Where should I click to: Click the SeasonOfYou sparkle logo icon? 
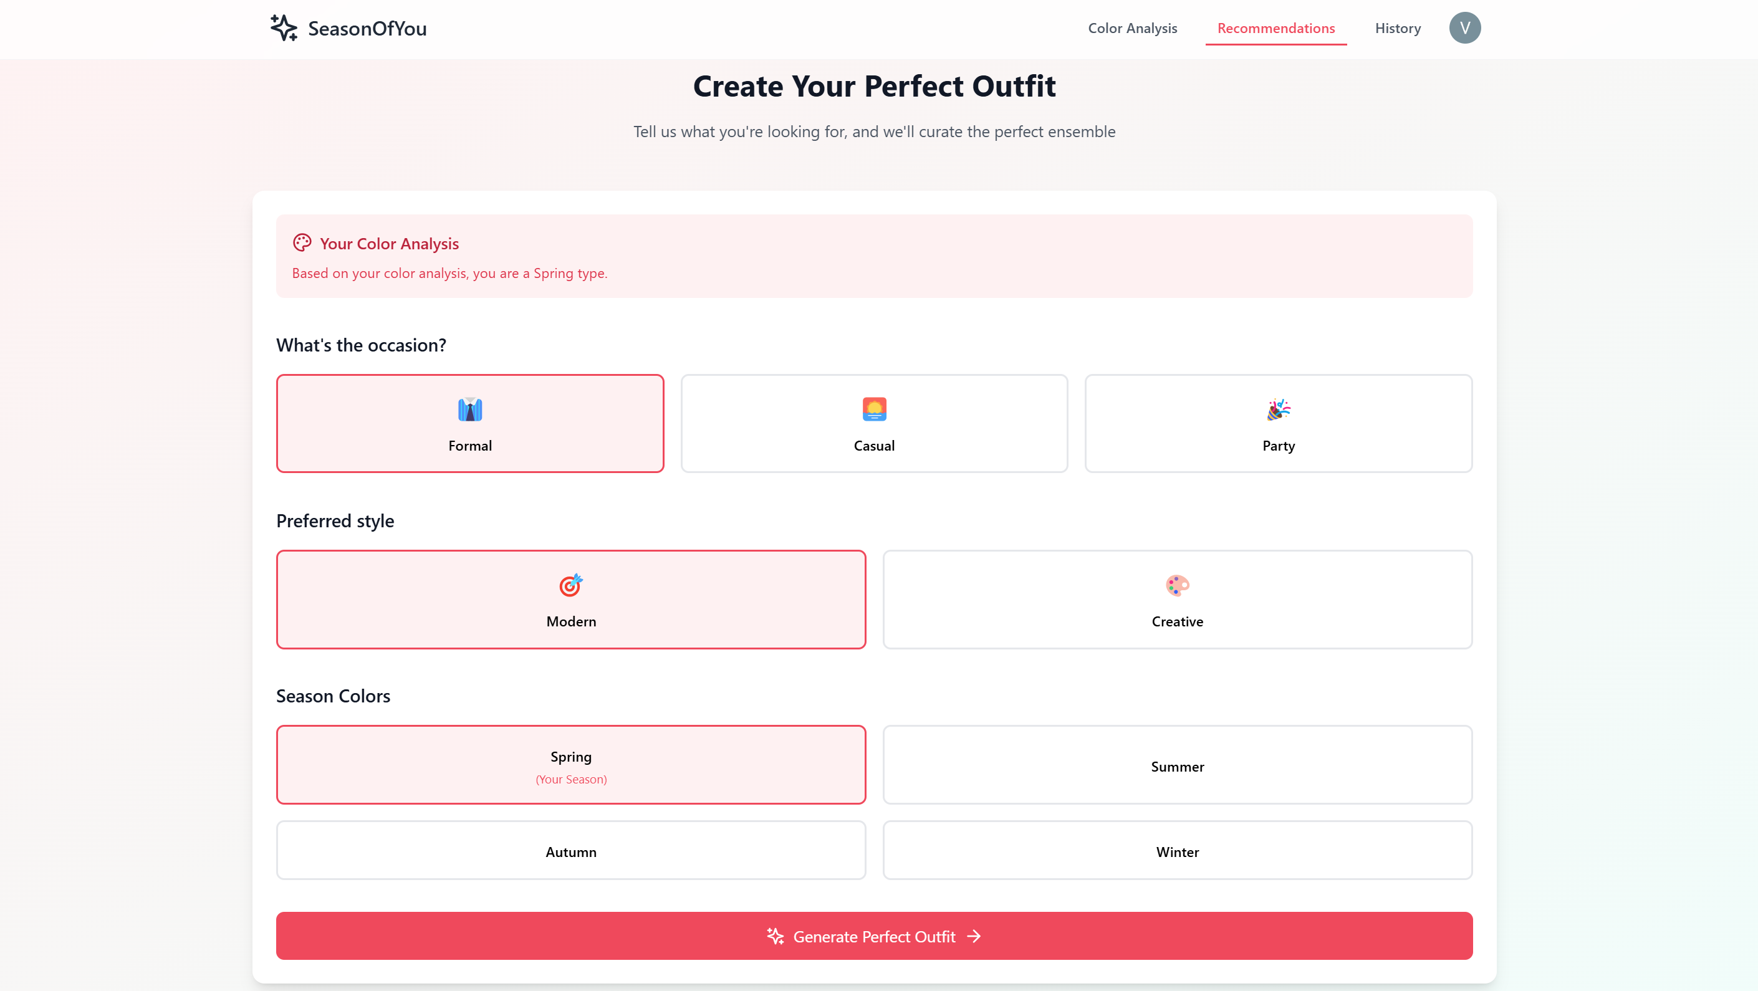click(283, 28)
